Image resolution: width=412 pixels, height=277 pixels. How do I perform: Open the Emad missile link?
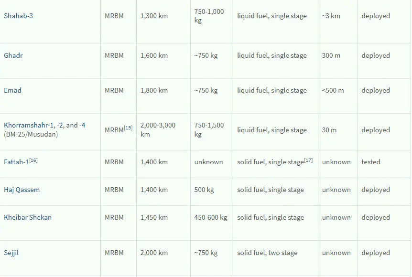pos(12,90)
